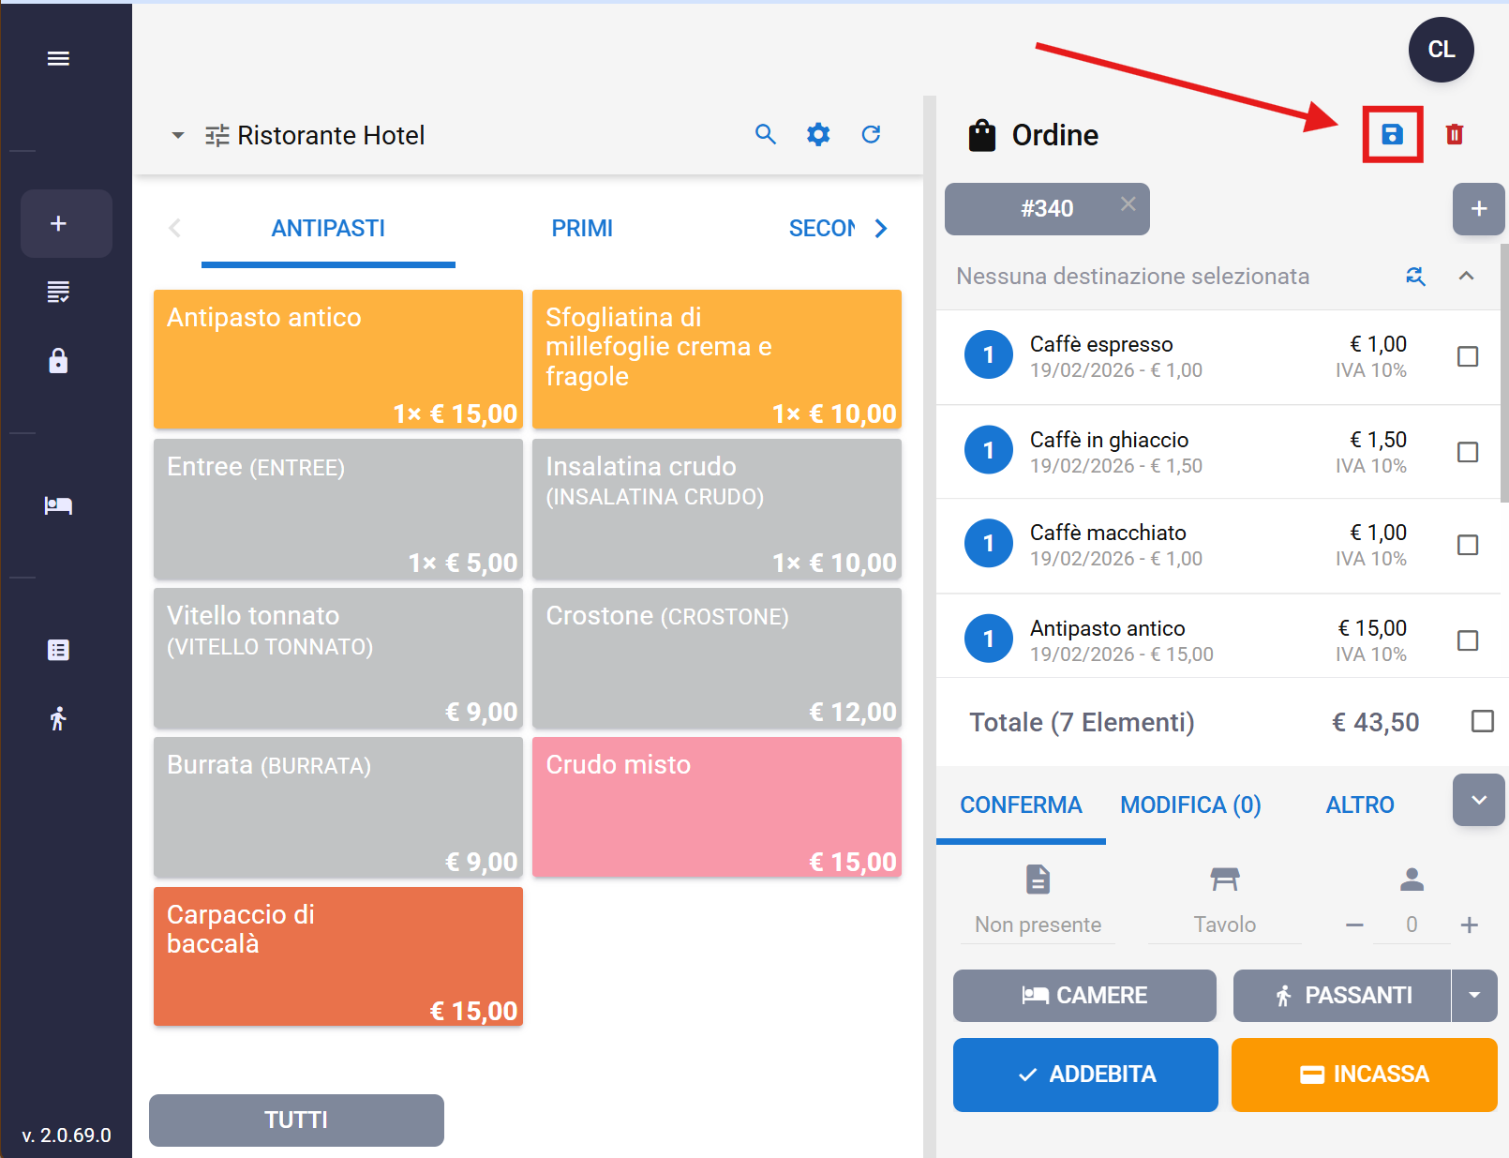Select all items with the Totale checkbox
This screenshot has width=1509, height=1158.
click(1482, 722)
